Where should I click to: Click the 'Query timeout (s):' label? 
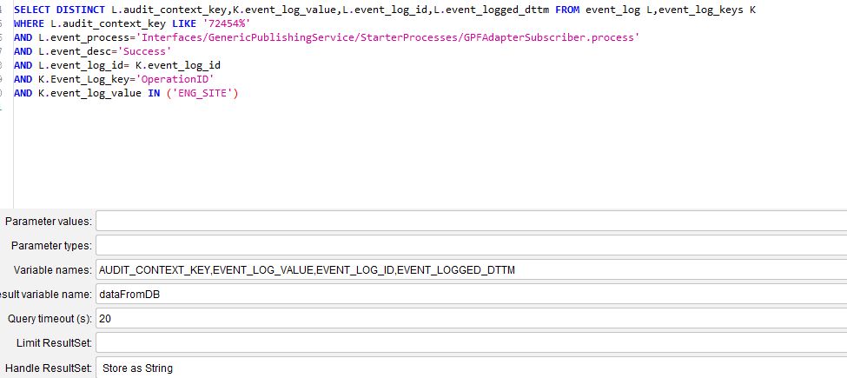pos(50,319)
